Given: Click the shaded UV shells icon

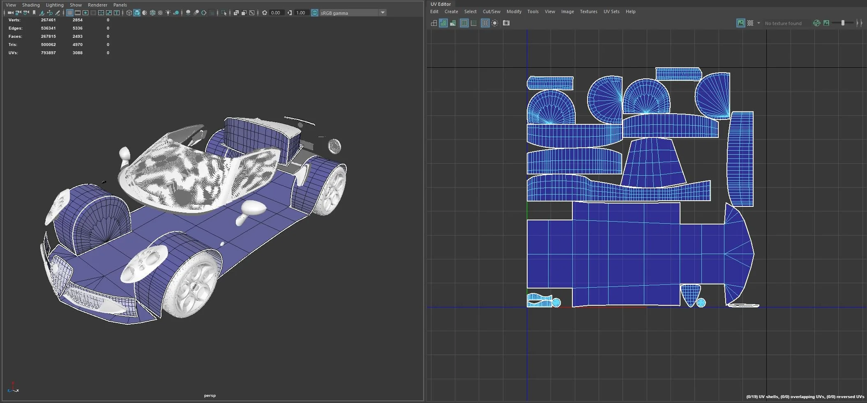Looking at the screenshot, I should (443, 23).
